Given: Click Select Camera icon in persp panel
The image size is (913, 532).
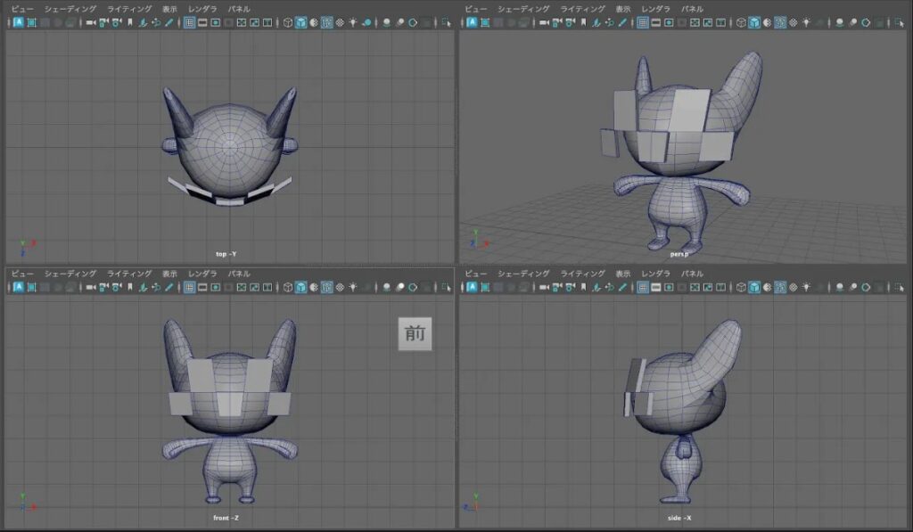Looking at the screenshot, I should (x=545, y=22).
